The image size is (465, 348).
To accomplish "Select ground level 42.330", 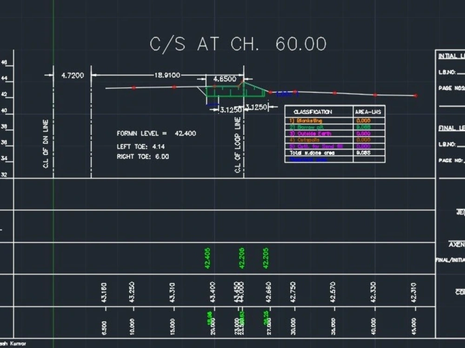I will [x=373, y=292].
